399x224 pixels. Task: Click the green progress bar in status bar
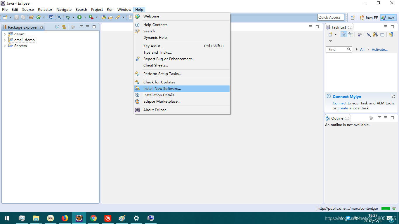click(x=386, y=209)
